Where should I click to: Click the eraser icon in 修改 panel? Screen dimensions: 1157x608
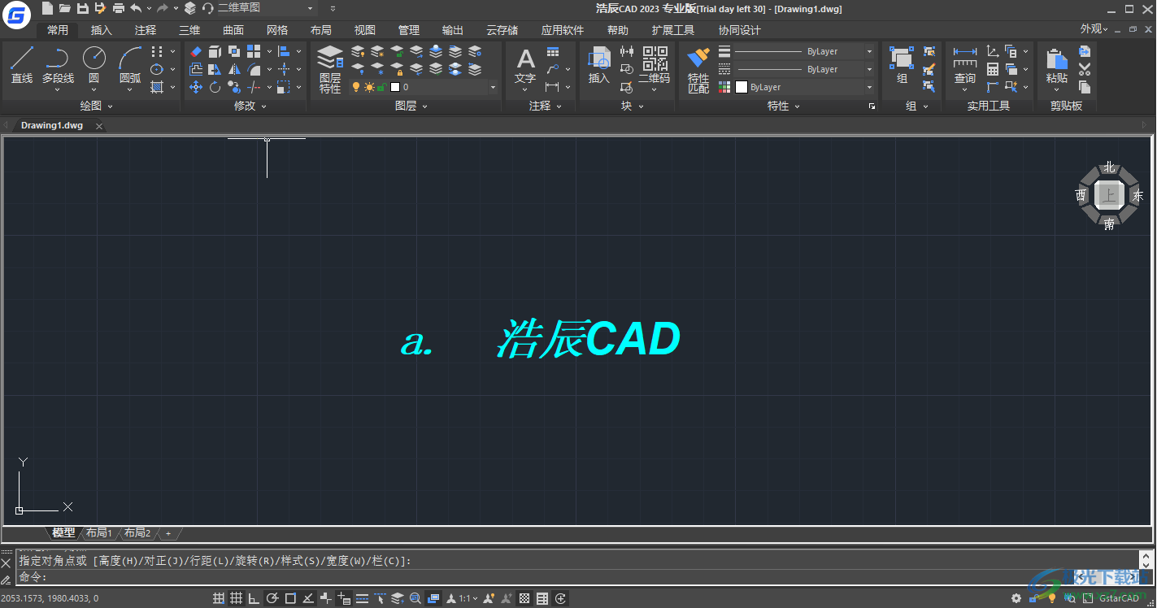point(196,51)
